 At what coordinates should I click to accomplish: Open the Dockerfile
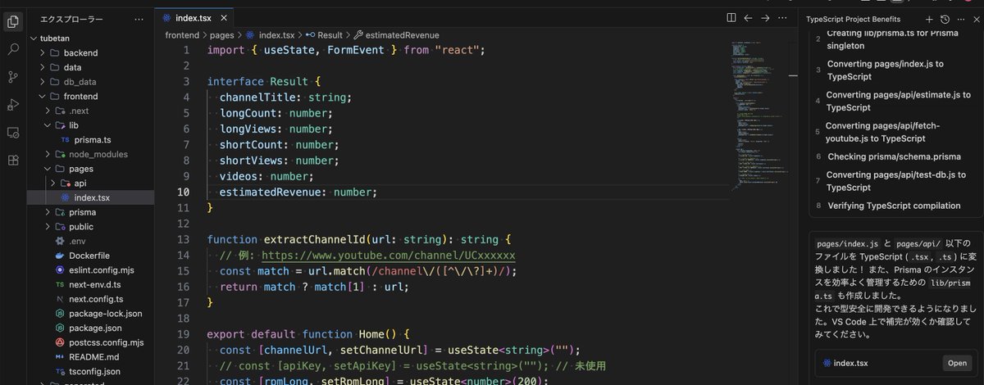coord(90,255)
